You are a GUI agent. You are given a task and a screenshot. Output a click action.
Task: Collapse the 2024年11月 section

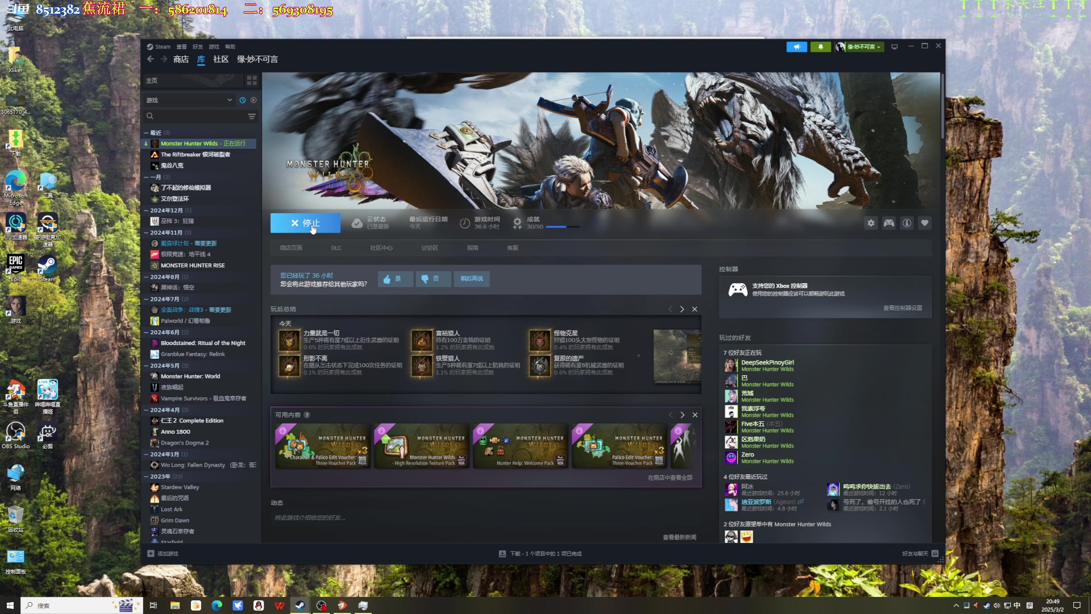point(146,233)
